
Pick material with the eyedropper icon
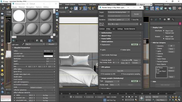tap(23, 44)
